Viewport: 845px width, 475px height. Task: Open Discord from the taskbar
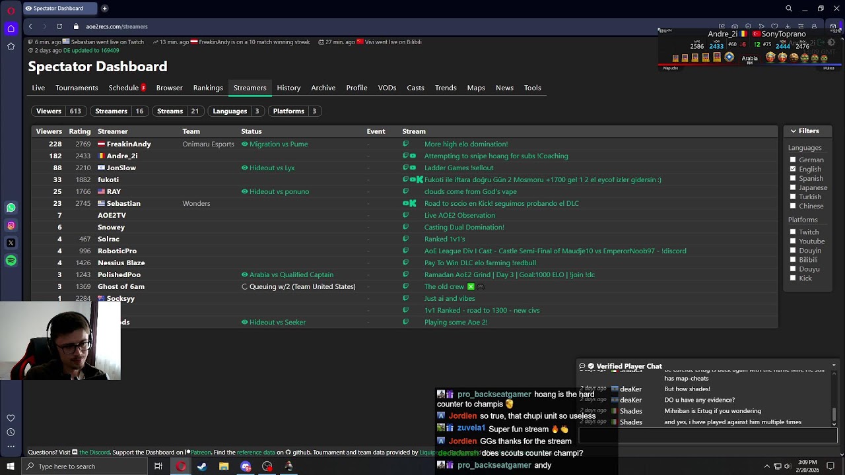click(246, 466)
